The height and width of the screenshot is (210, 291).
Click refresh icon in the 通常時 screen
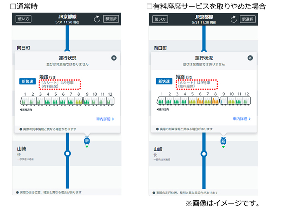point(97,19)
